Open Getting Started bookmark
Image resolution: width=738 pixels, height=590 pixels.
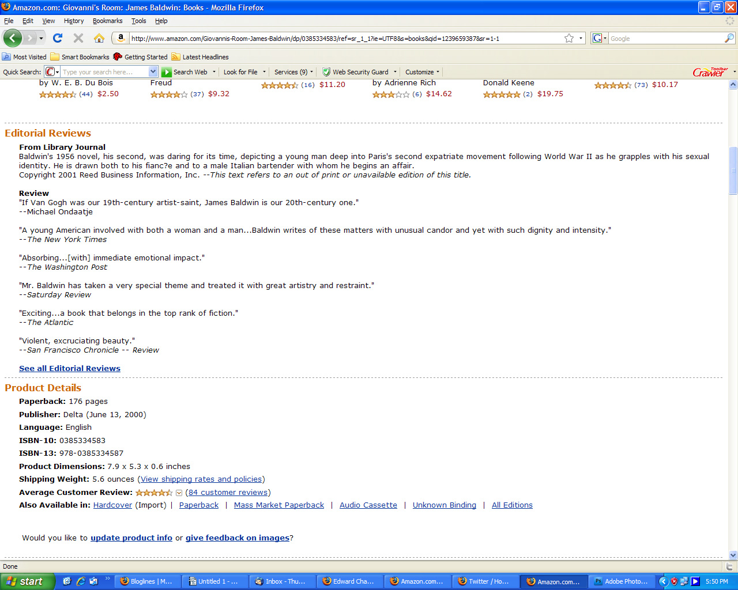point(140,57)
